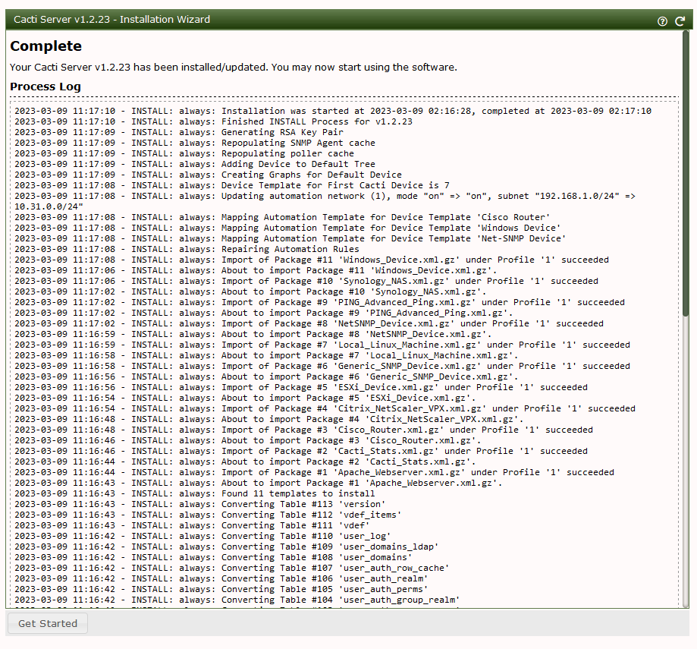Image resolution: width=697 pixels, height=649 pixels.
Task: Click 'About to import Package #3' line
Action: point(247,441)
